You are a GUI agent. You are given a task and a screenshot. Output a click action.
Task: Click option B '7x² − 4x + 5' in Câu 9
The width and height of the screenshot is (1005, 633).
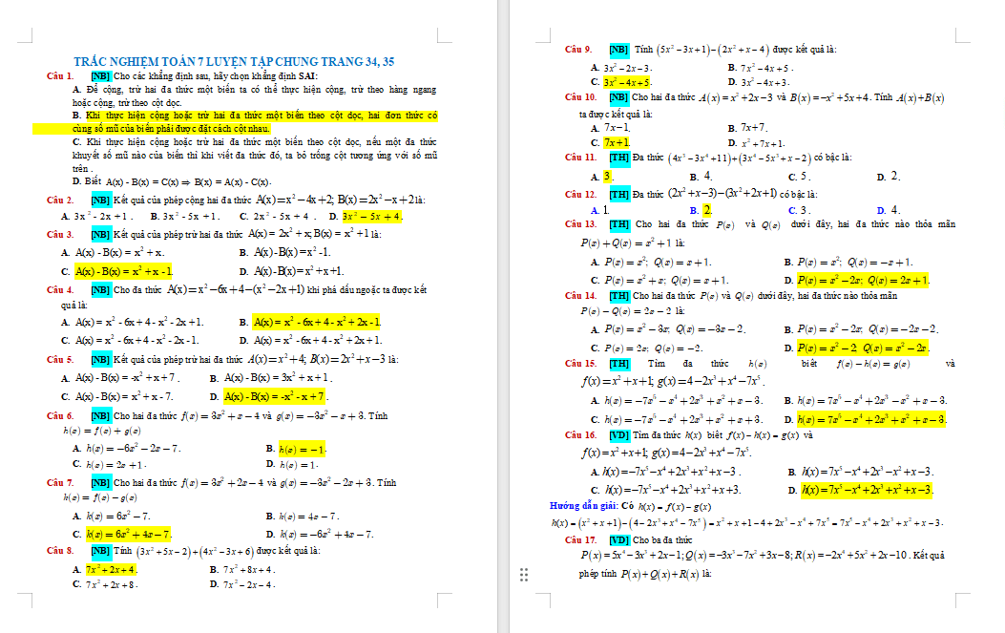tap(760, 68)
